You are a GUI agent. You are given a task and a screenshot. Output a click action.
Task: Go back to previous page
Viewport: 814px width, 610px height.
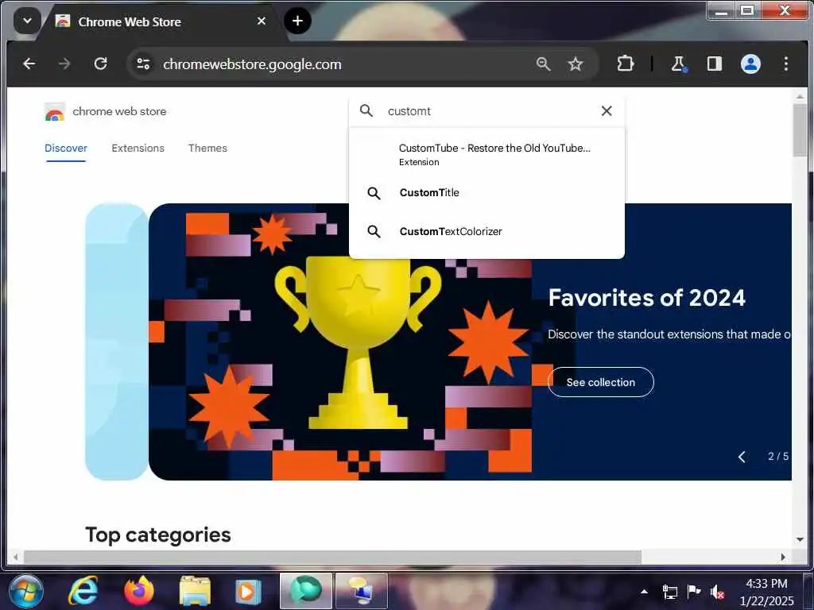[29, 64]
